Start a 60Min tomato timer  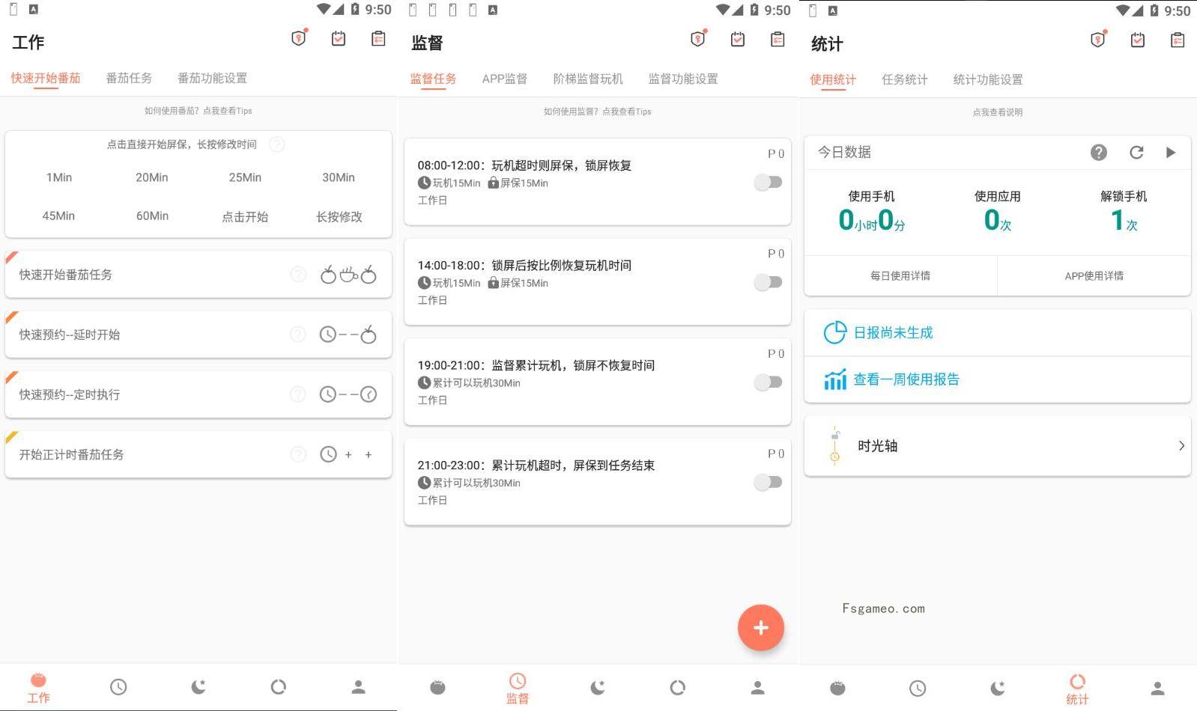click(x=152, y=216)
